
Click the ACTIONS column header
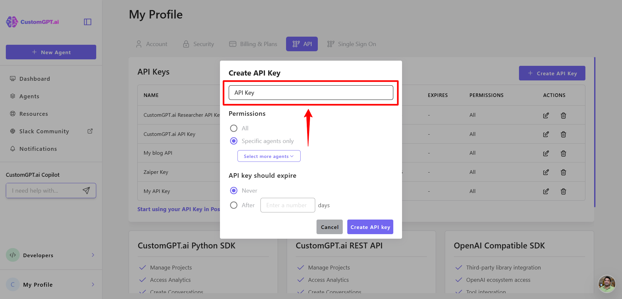554,95
